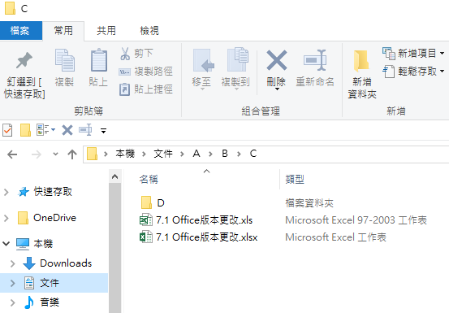Select the .xls Excel file icon
This screenshot has width=449, height=313.
tap(146, 220)
